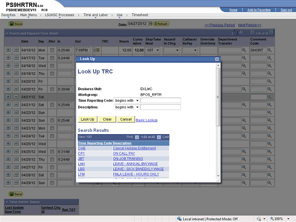
Task: Open the Description 'begins with' dropdown
Action: [x=127, y=107]
